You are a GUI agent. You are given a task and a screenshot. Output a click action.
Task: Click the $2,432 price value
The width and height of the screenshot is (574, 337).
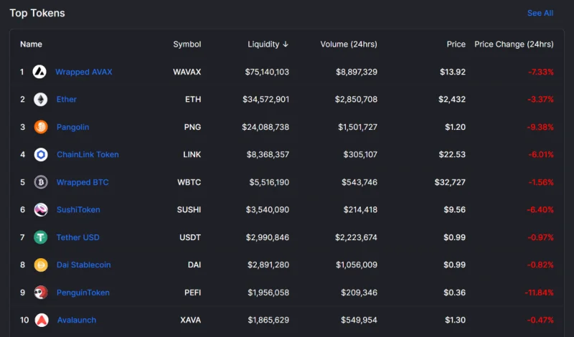(452, 99)
